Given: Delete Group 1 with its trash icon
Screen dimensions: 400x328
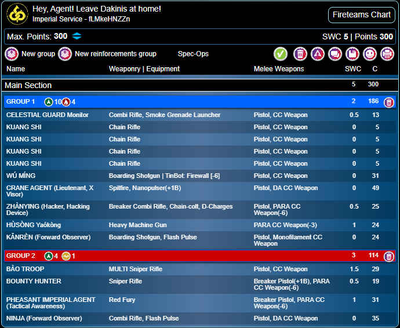Looking at the screenshot, I should (x=389, y=103).
